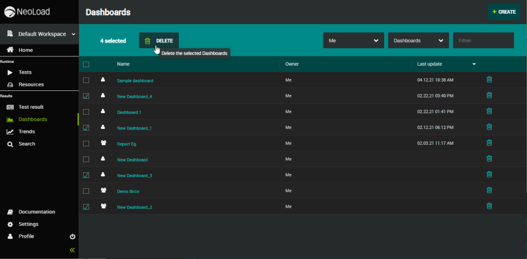
Task: Click the '4 selected' text
Action: [113, 41]
